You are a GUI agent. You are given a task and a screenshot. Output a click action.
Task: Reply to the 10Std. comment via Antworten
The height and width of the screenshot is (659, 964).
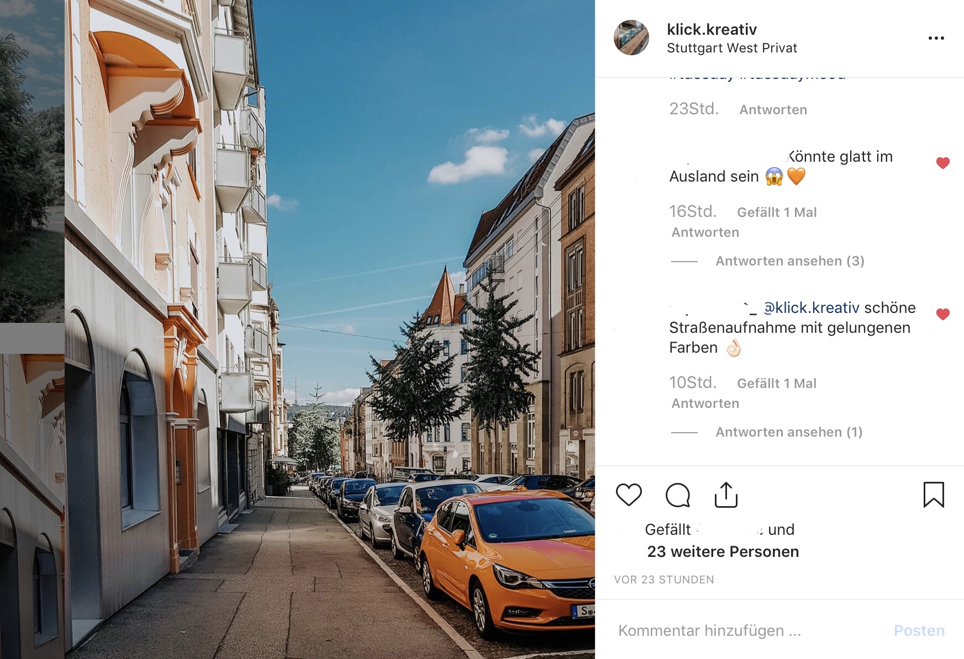pyautogui.click(x=705, y=403)
